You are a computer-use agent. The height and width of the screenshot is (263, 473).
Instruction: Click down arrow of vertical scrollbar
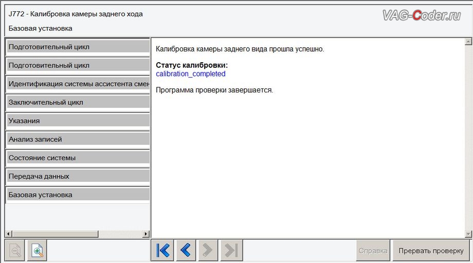pos(468,234)
